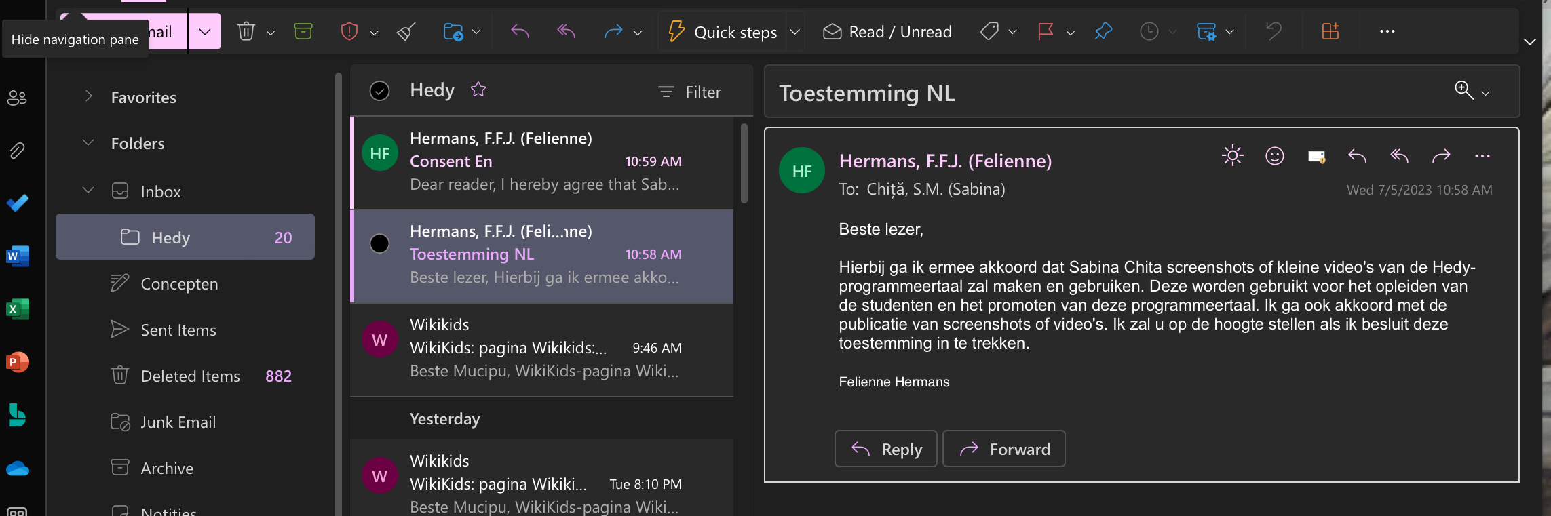Open the Categorize dropdown arrow

point(1013,32)
